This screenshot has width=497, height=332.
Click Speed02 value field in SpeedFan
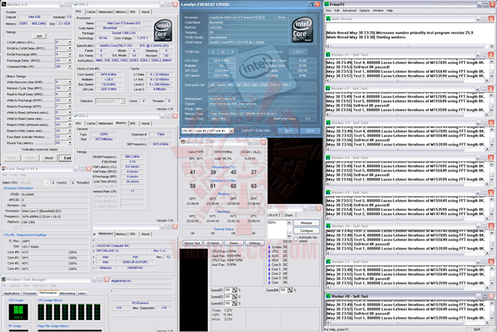coord(228,297)
